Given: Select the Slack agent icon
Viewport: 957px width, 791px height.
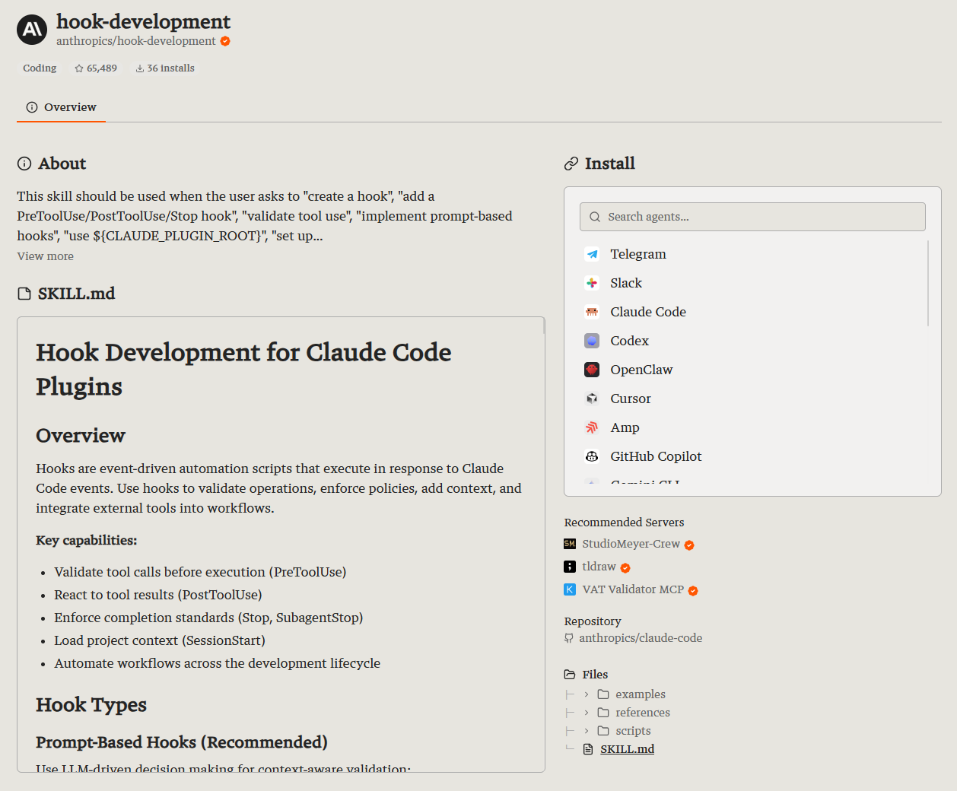Looking at the screenshot, I should point(592,283).
